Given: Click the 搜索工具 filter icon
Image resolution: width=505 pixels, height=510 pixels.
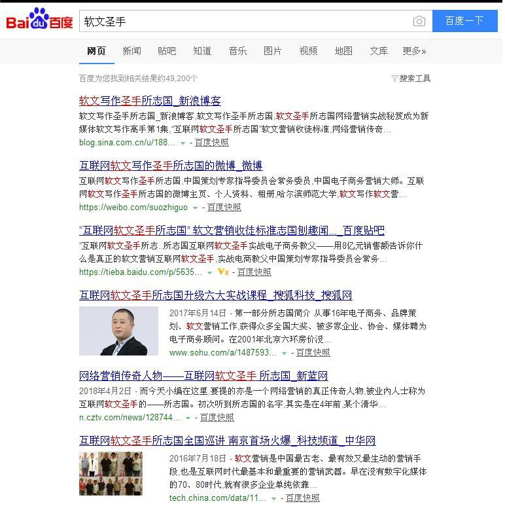Looking at the screenshot, I should [394, 79].
